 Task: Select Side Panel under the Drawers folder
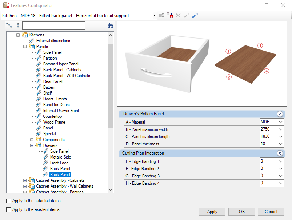[x=59, y=151]
